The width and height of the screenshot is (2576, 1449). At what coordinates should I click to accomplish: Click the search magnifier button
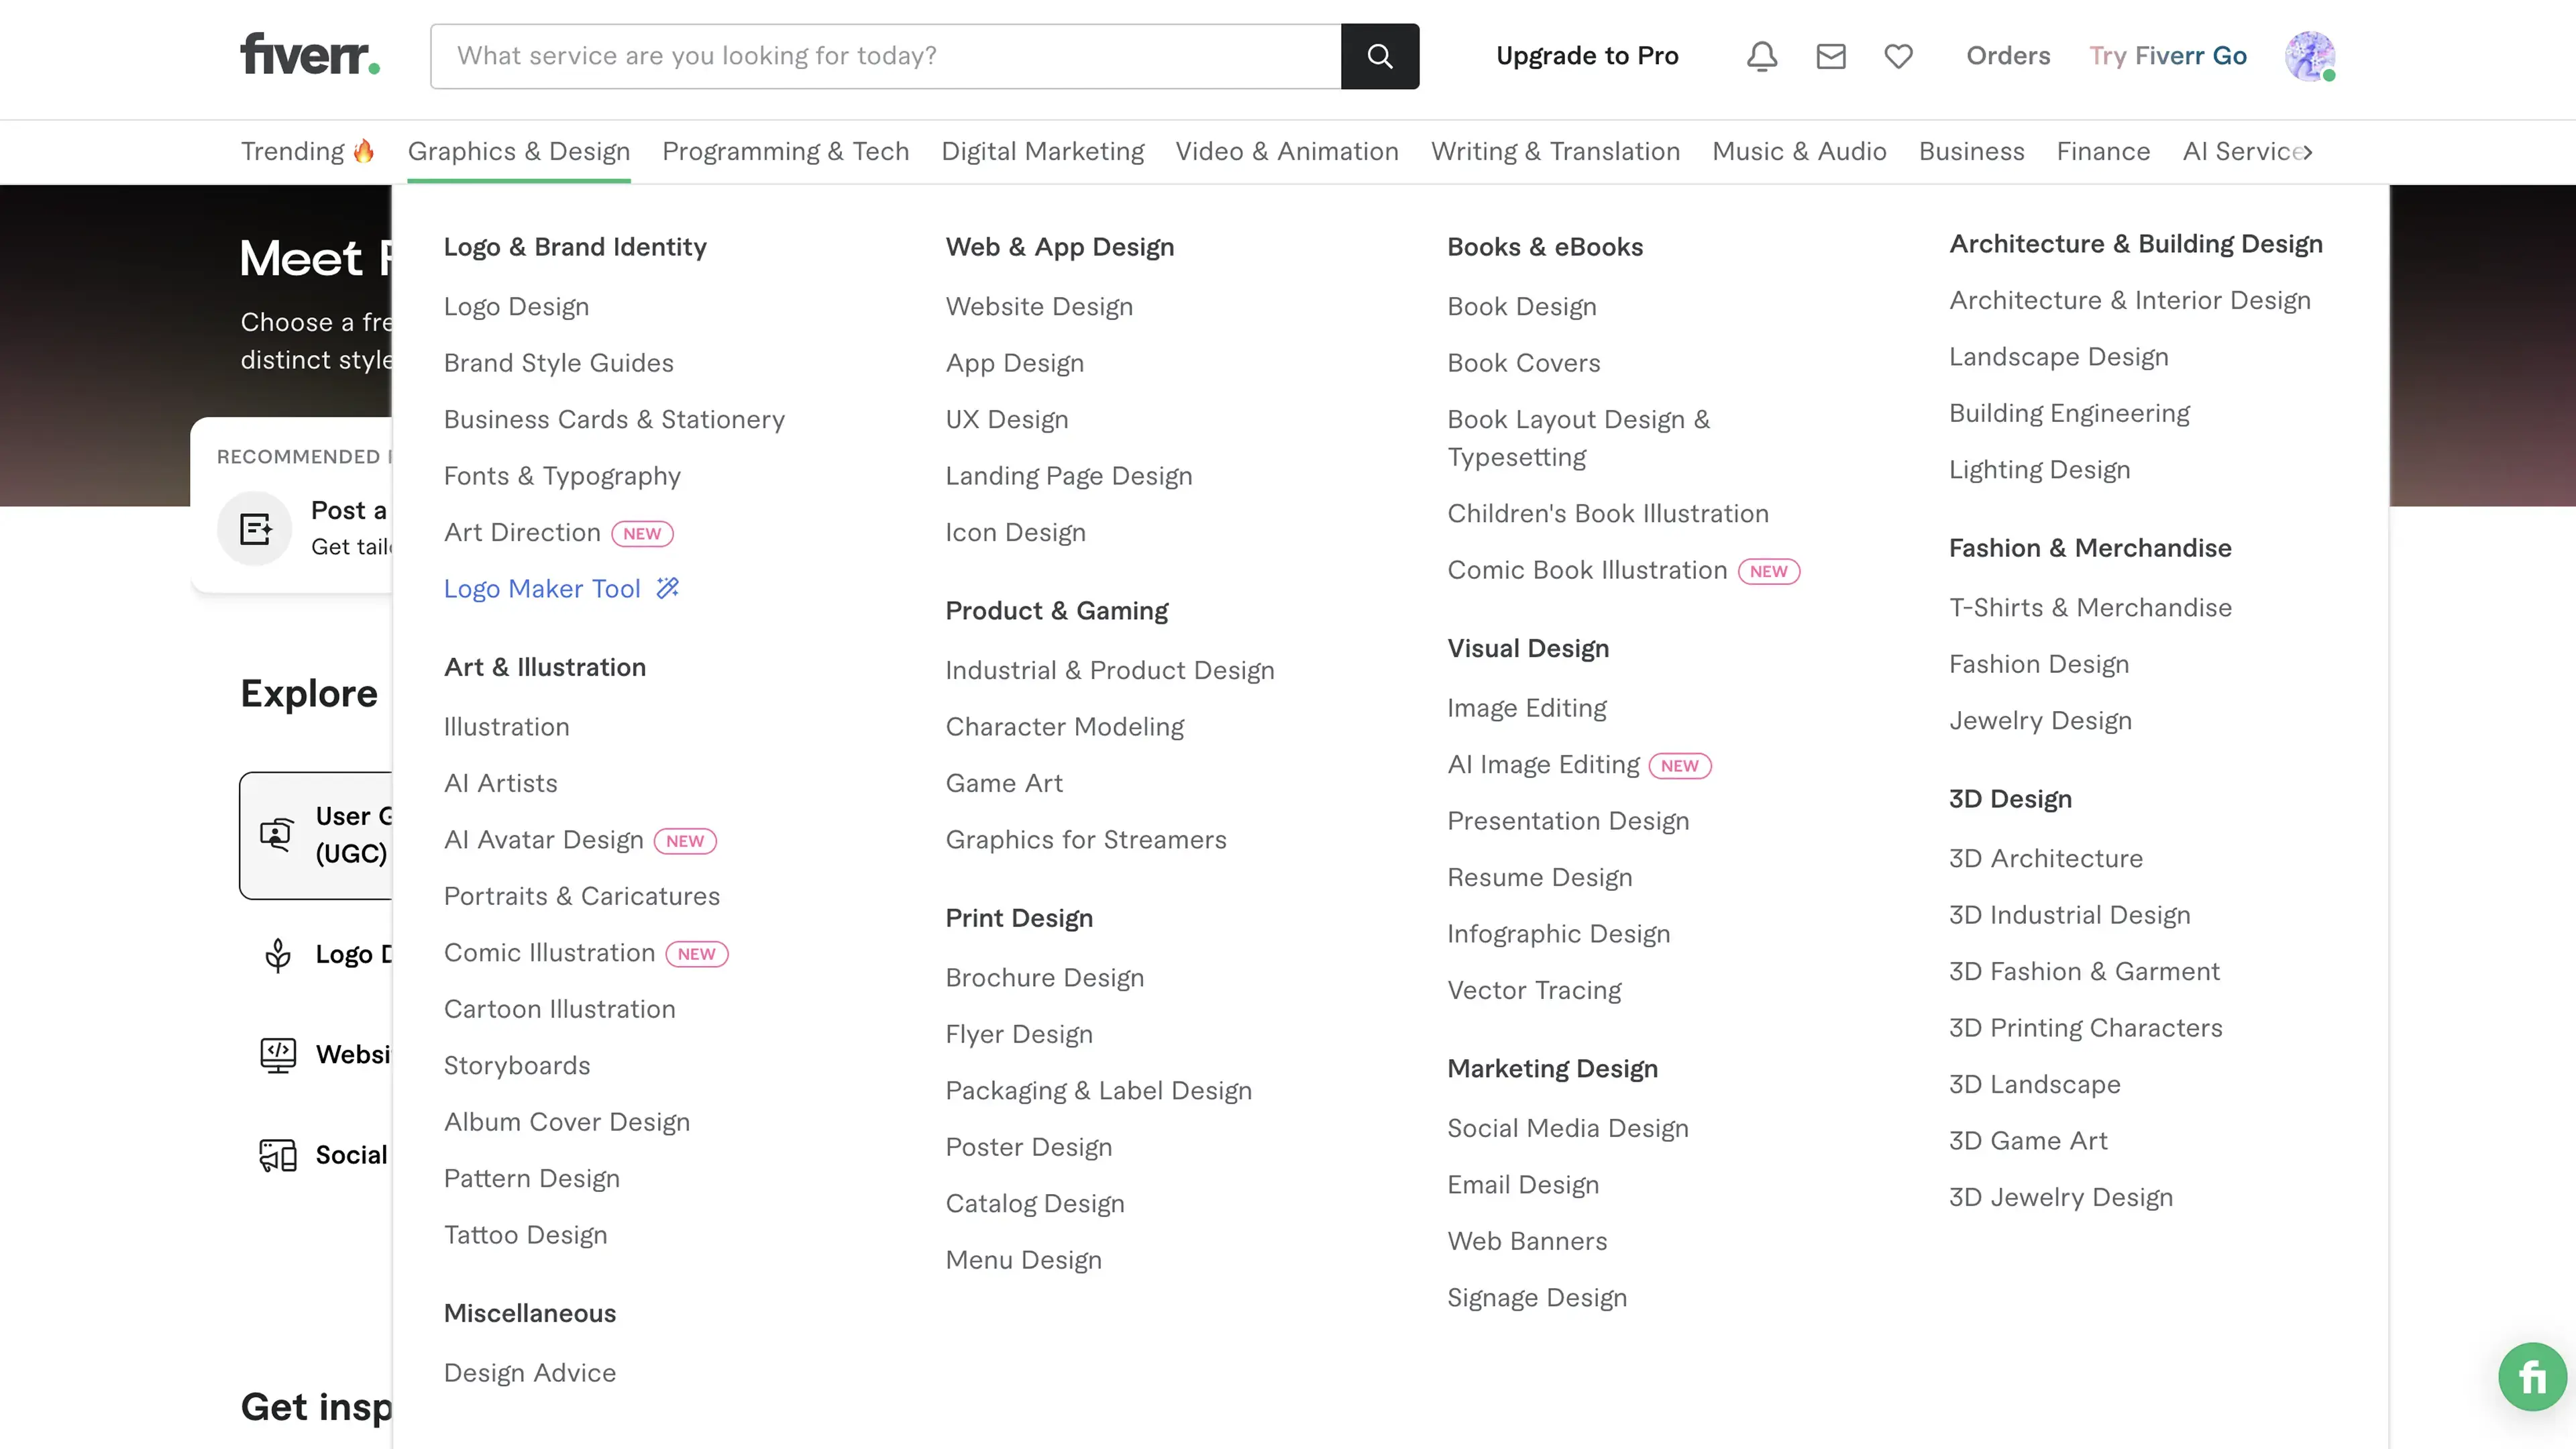pyautogui.click(x=1379, y=56)
